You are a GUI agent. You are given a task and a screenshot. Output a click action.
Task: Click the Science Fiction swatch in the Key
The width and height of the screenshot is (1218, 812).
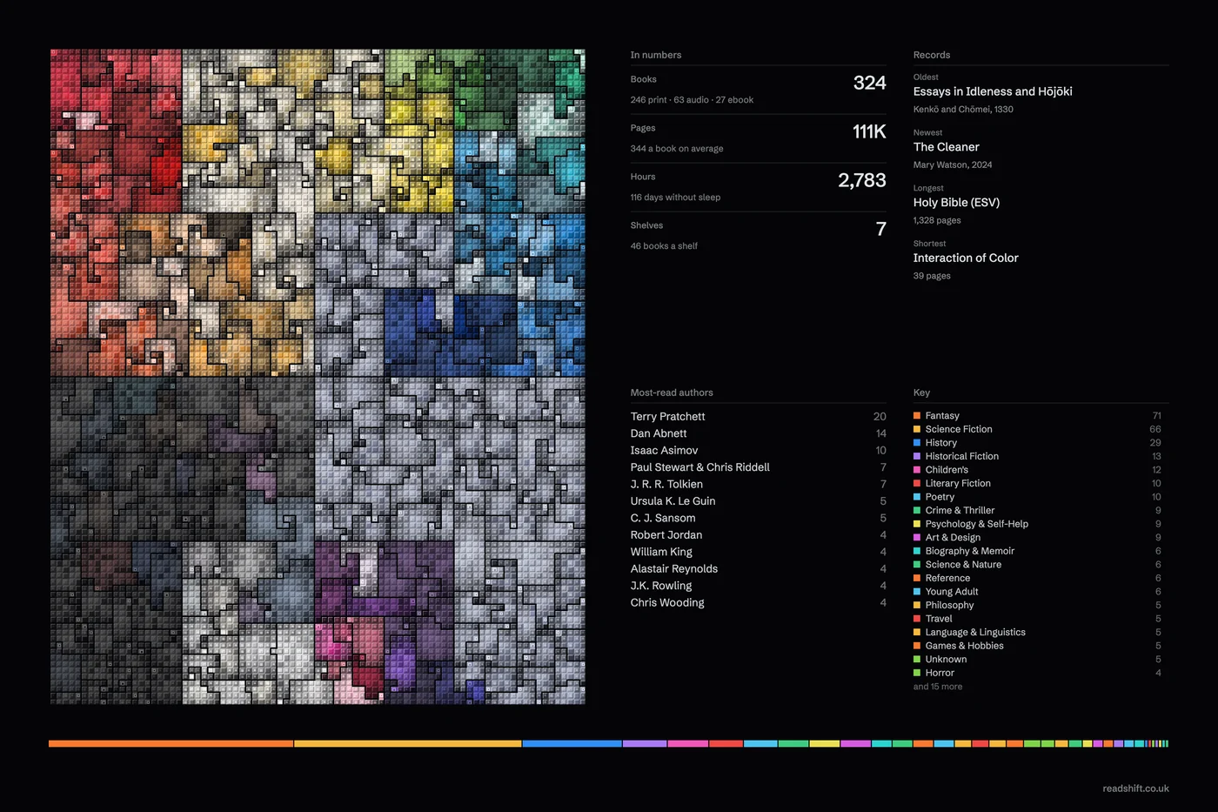[917, 429]
